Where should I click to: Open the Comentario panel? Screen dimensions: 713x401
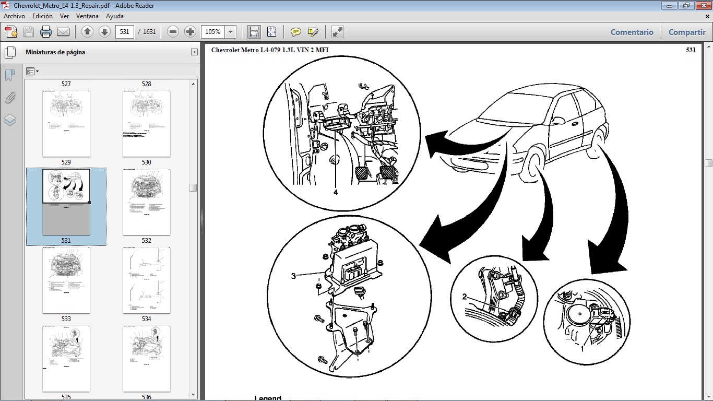(632, 32)
